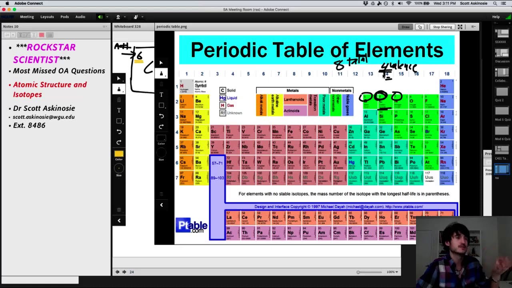512x288 pixels.
Task: Open the Size control in periodic table toolbar
Action: [x=161, y=152]
